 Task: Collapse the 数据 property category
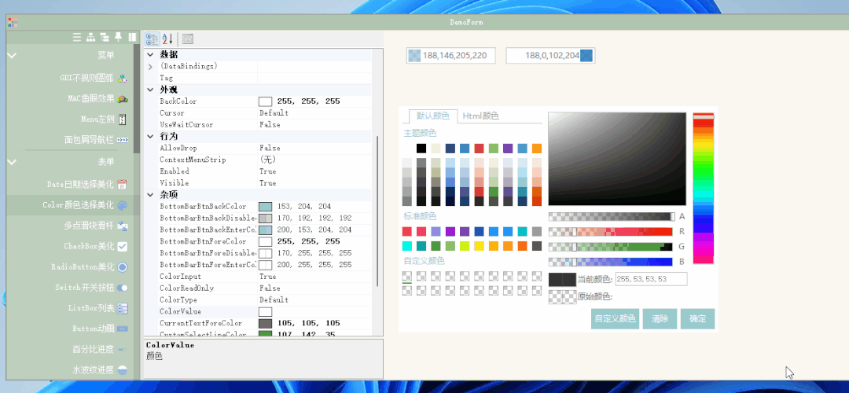(x=150, y=55)
